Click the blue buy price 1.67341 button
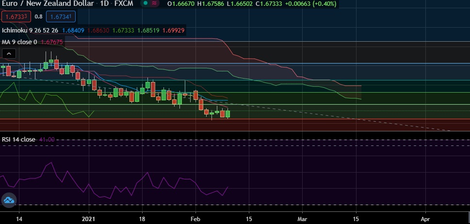470x224 pixels. click(x=61, y=16)
